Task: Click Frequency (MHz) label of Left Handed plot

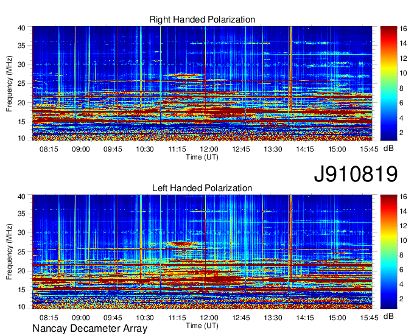Action: (x=9, y=252)
